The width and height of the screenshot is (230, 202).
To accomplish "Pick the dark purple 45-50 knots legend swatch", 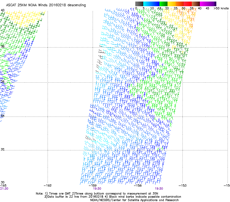I will pyautogui.click(x=212, y=4).
